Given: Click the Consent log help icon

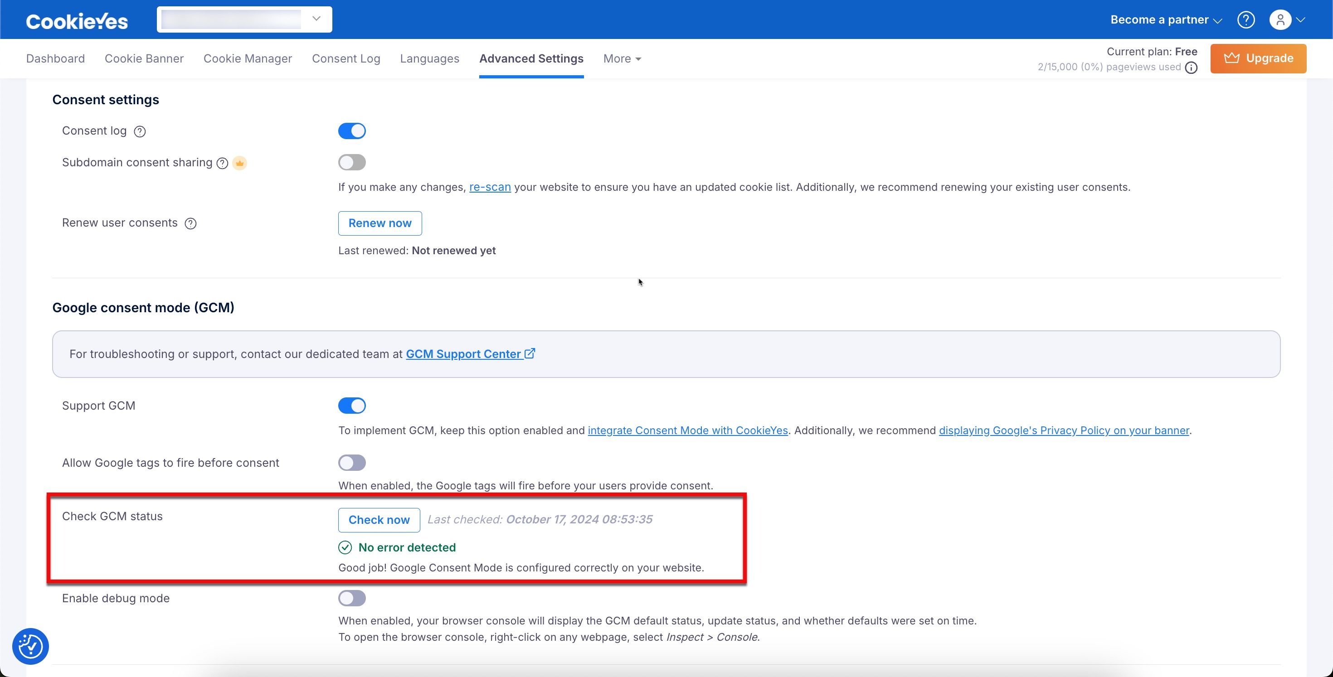Looking at the screenshot, I should 140,131.
